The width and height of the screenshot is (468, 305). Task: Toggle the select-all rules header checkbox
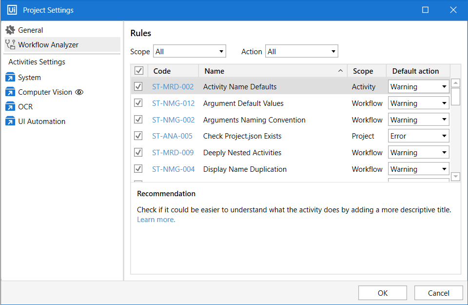[138, 71]
